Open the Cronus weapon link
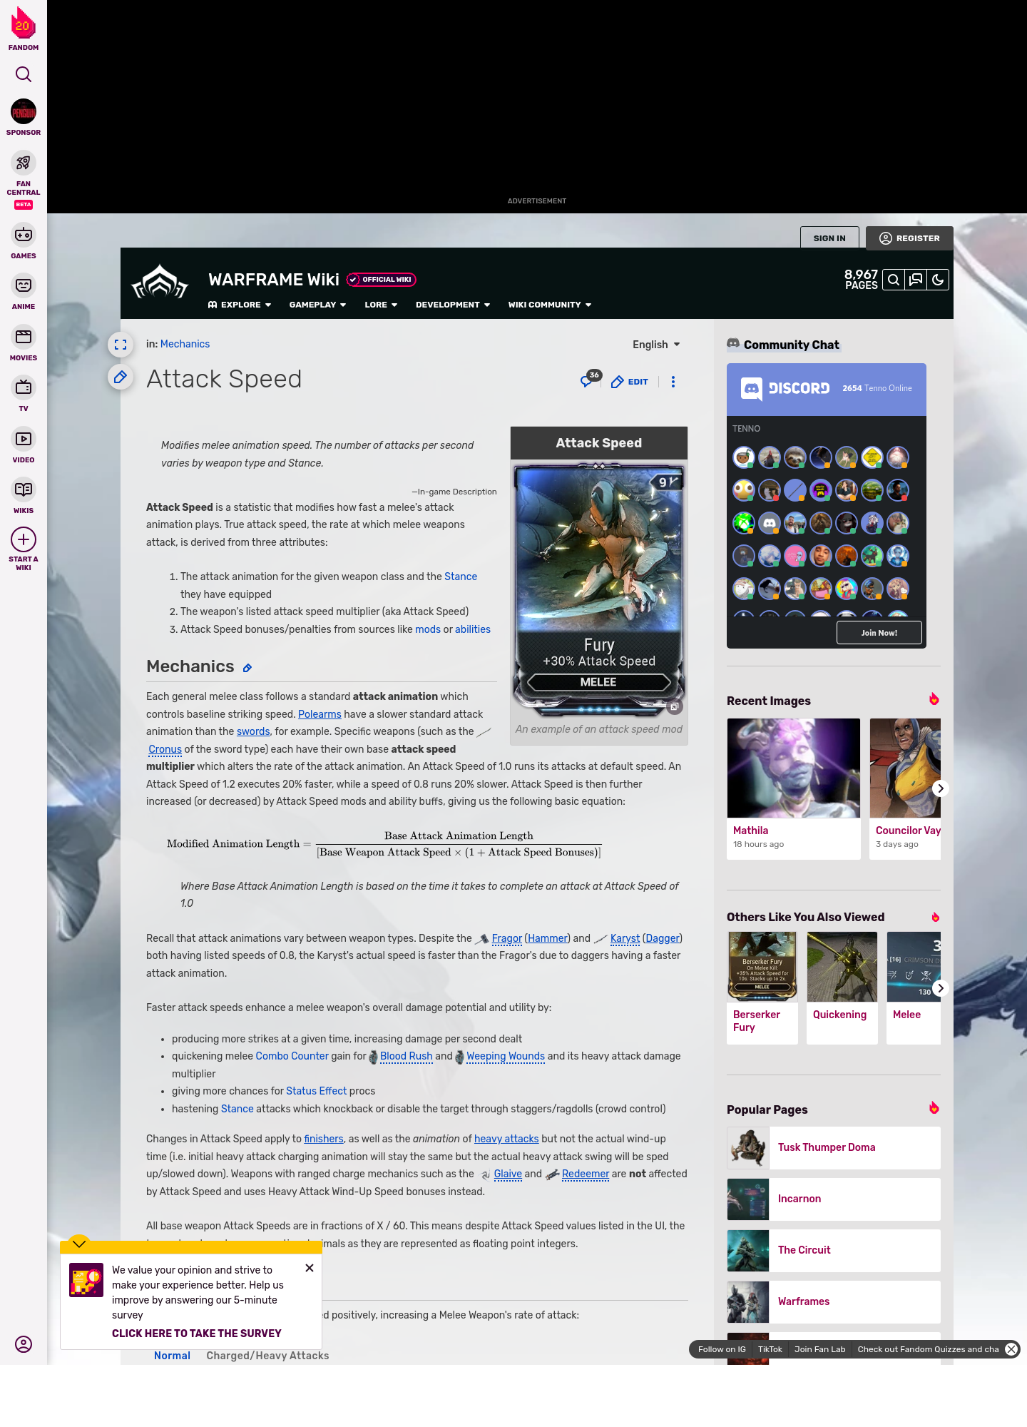The height and width of the screenshot is (1427, 1027). coord(165,749)
